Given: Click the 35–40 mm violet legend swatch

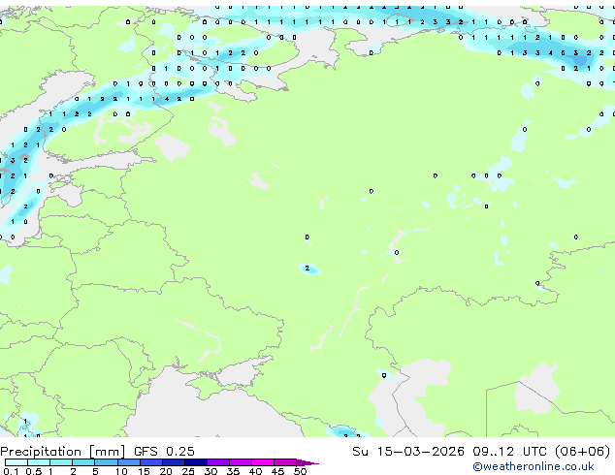Looking at the screenshot, I should (240, 462).
